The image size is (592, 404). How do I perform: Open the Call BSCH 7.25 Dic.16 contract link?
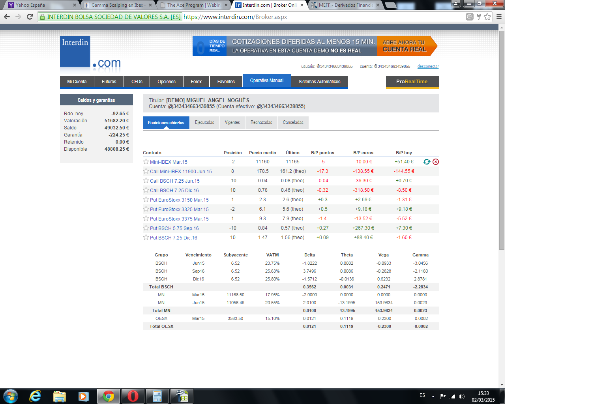[174, 190]
